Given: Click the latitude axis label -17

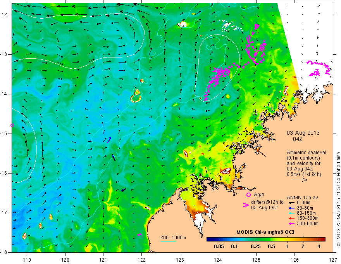Looking at the screenshot, I should [x=3, y=213].
